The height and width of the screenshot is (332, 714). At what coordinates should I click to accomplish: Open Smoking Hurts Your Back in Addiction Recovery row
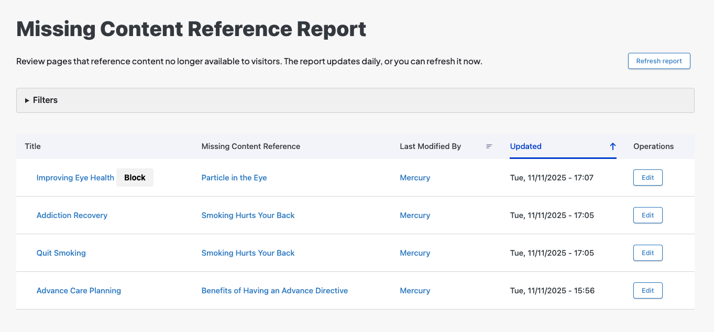(x=248, y=215)
